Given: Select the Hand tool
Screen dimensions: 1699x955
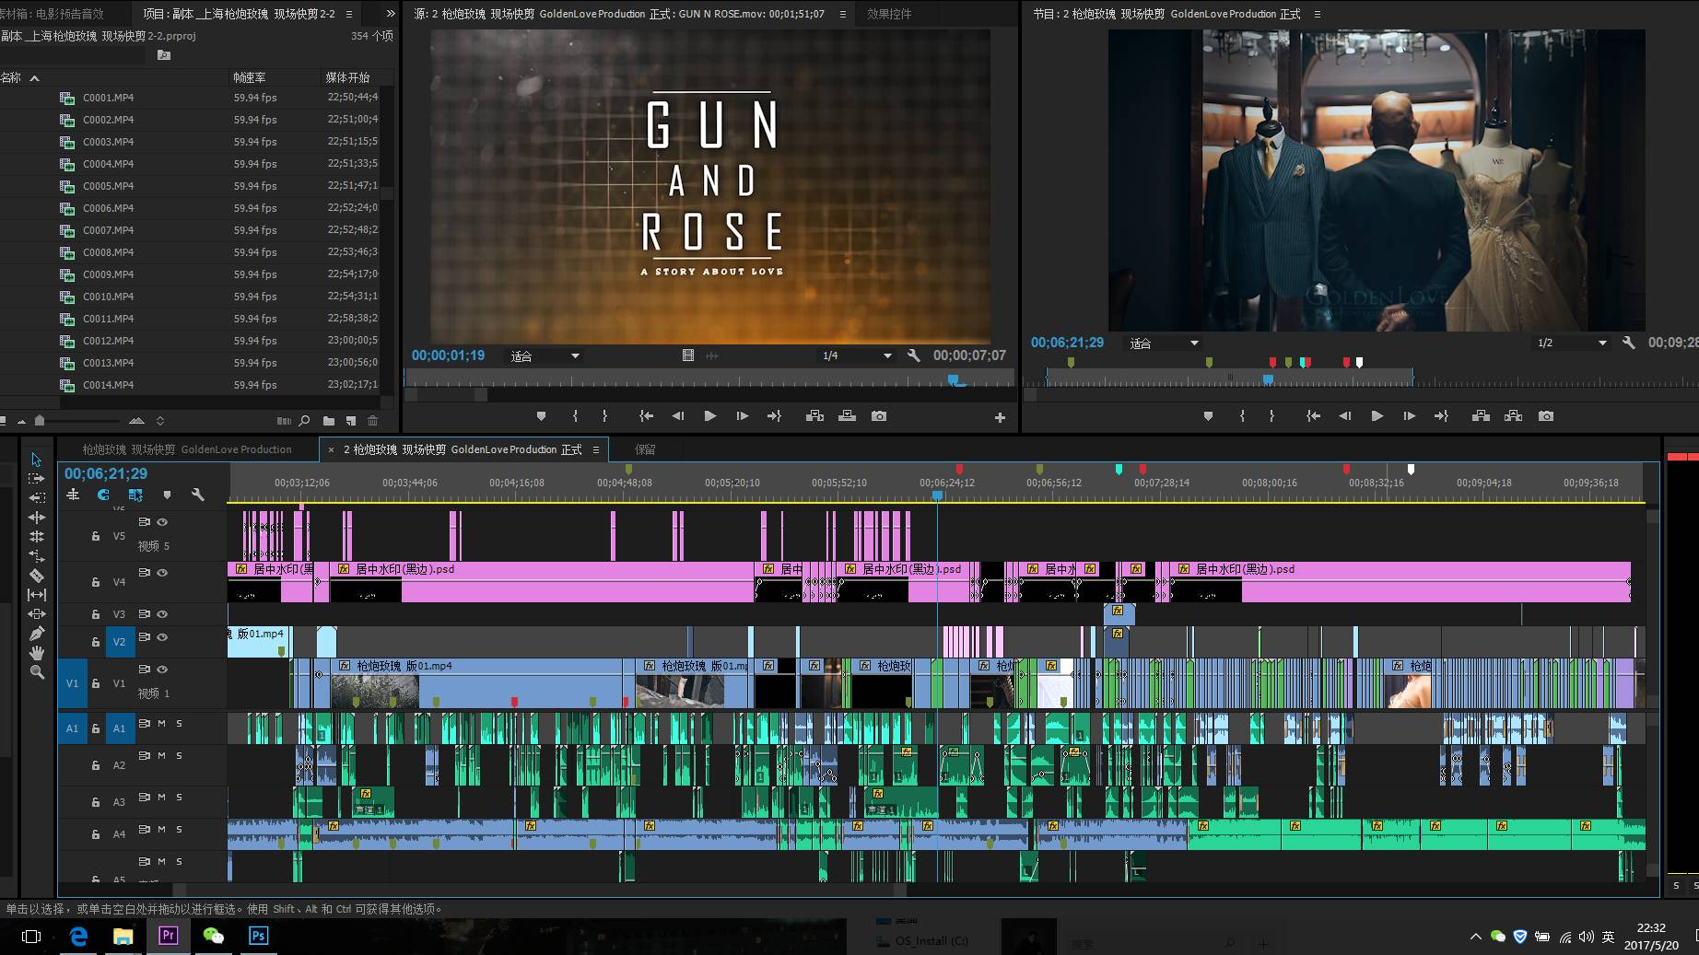Looking at the screenshot, I should [36, 653].
